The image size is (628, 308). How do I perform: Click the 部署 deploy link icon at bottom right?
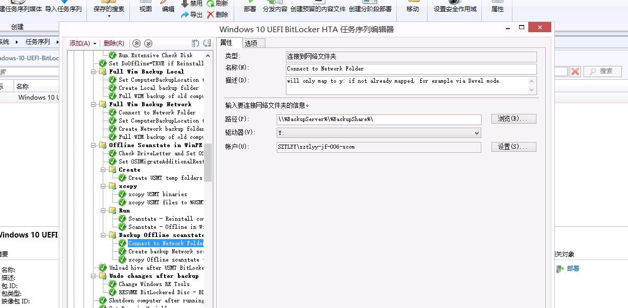[x=560, y=269]
